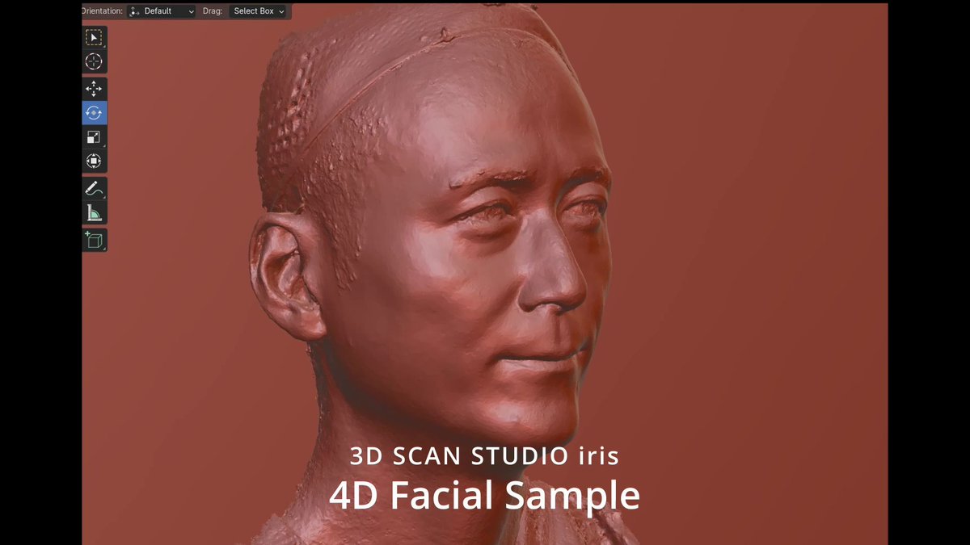Toggle the Rotate tool active state

[x=94, y=113]
